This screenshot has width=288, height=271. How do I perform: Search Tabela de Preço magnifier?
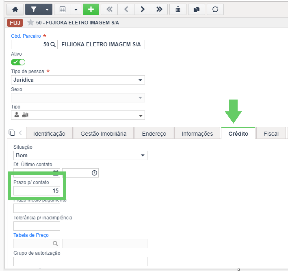coord(55,244)
